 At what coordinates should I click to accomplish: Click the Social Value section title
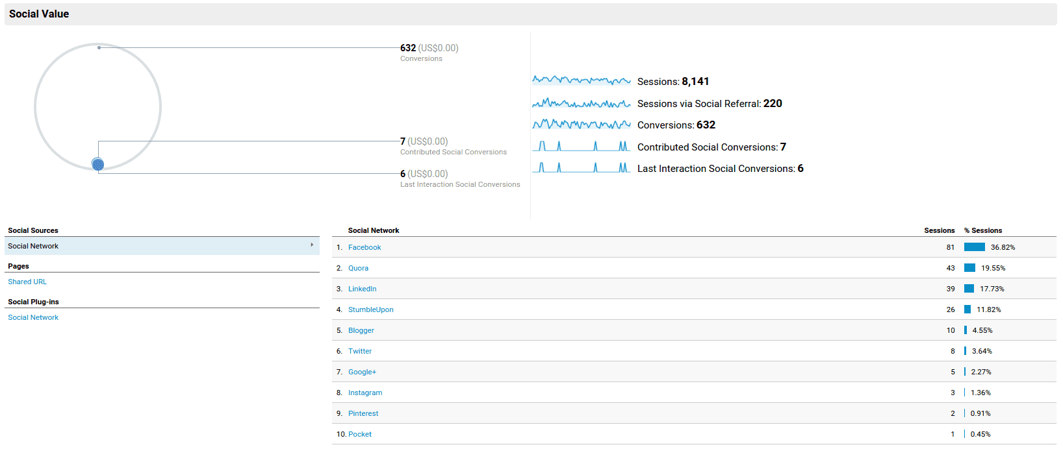coord(39,14)
